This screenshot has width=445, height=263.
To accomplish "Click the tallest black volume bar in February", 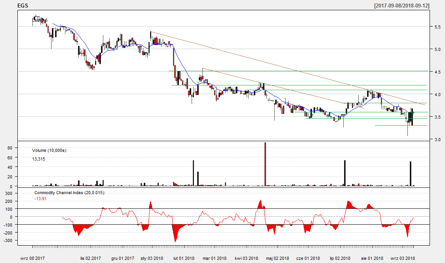I will [193, 173].
